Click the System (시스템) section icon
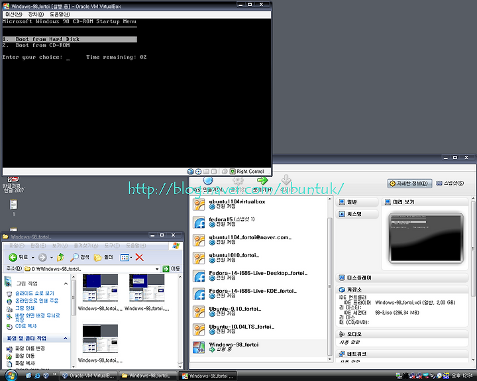477x381 pixels. pyautogui.click(x=342, y=214)
